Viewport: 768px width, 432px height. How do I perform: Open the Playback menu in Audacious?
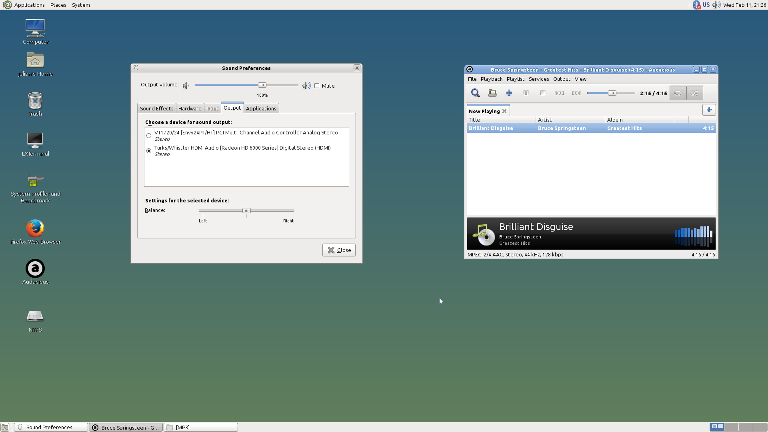tap(491, 79)
